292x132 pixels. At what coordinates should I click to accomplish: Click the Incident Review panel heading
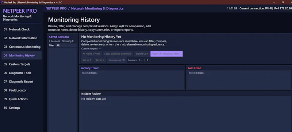(x=91, y=94)
